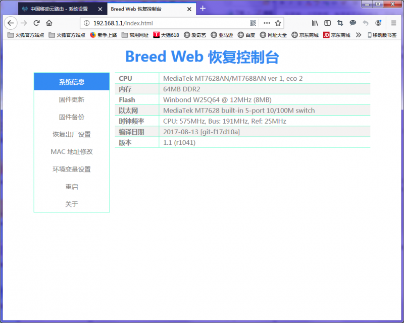The height and width of the screenshot is (323, 404).
Task: Open the account avatar icon
Action: pyautogui.click(x=378, y=23)
